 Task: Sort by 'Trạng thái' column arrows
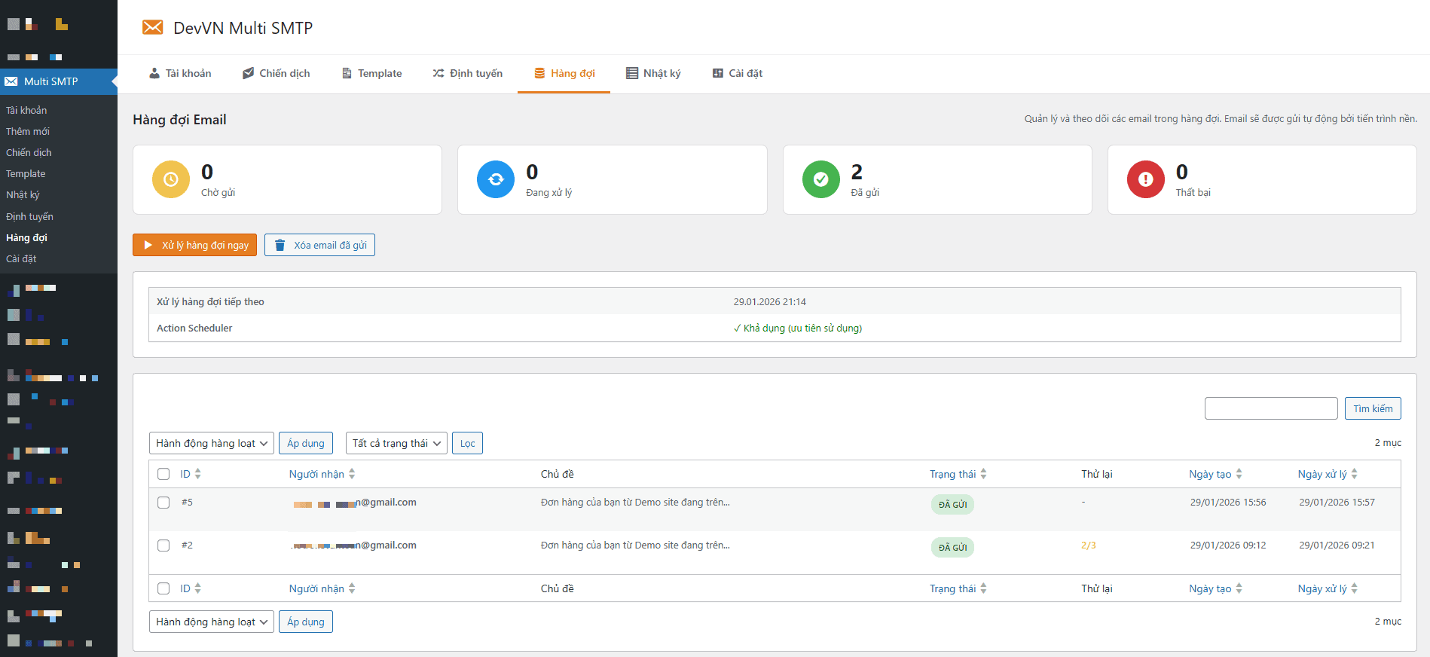pyautogui.click(x=983, y=474)
